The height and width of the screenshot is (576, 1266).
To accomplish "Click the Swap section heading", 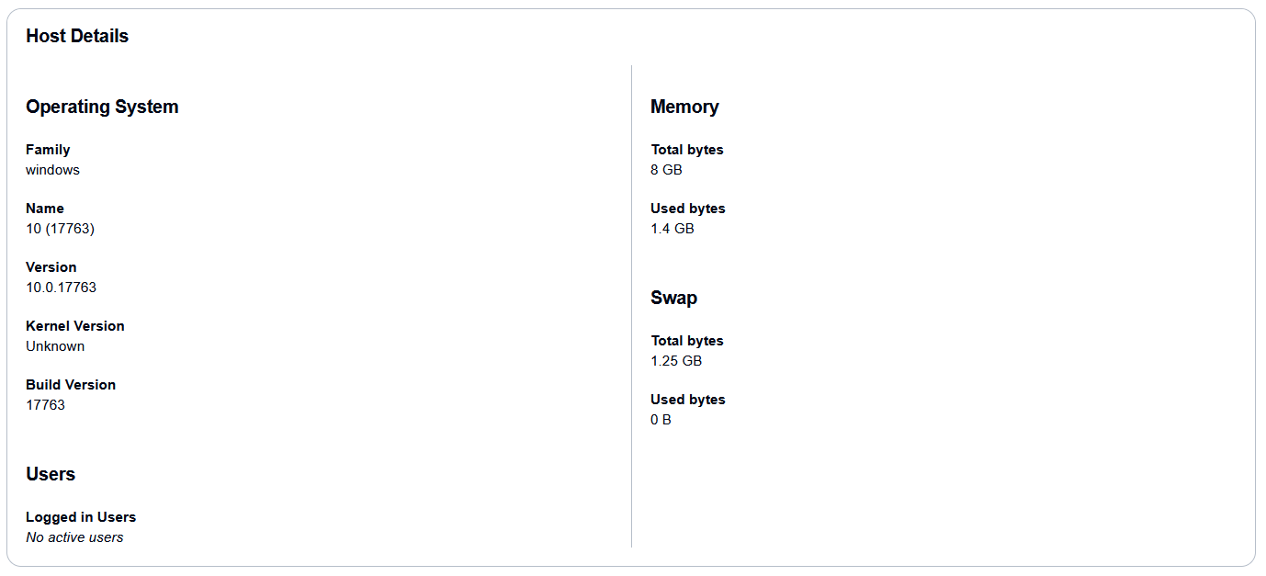I will [673, 298].
